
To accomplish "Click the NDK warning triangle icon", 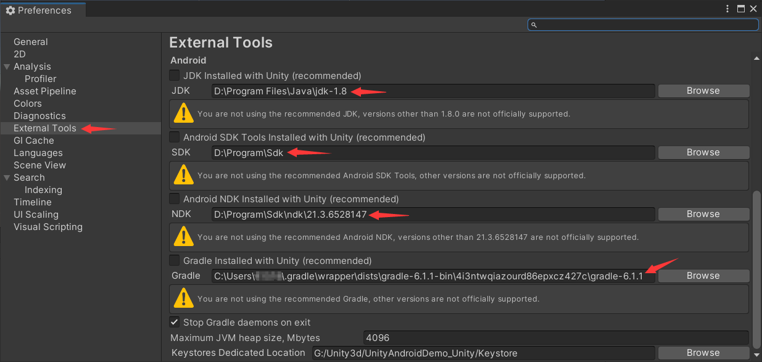I will [x=183, y=237].
